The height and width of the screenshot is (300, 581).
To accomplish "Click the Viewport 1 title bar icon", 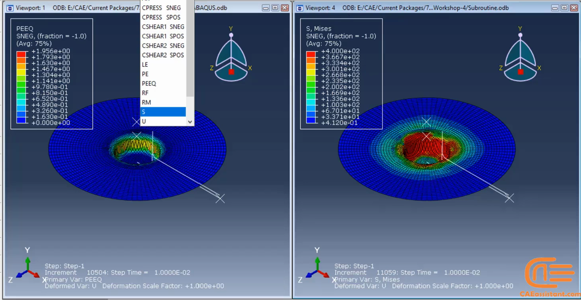I will (x=10, y=8).
